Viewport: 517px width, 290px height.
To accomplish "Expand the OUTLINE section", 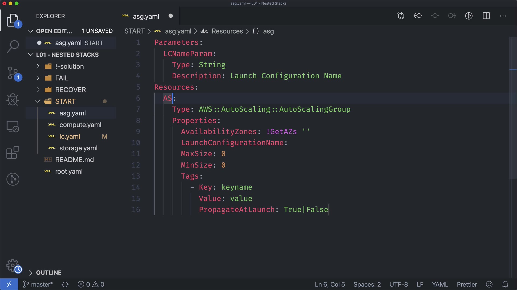I will 48,273.
